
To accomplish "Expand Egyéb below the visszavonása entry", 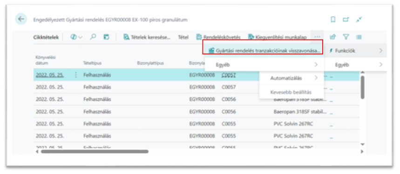I will [x=264, y=64].
